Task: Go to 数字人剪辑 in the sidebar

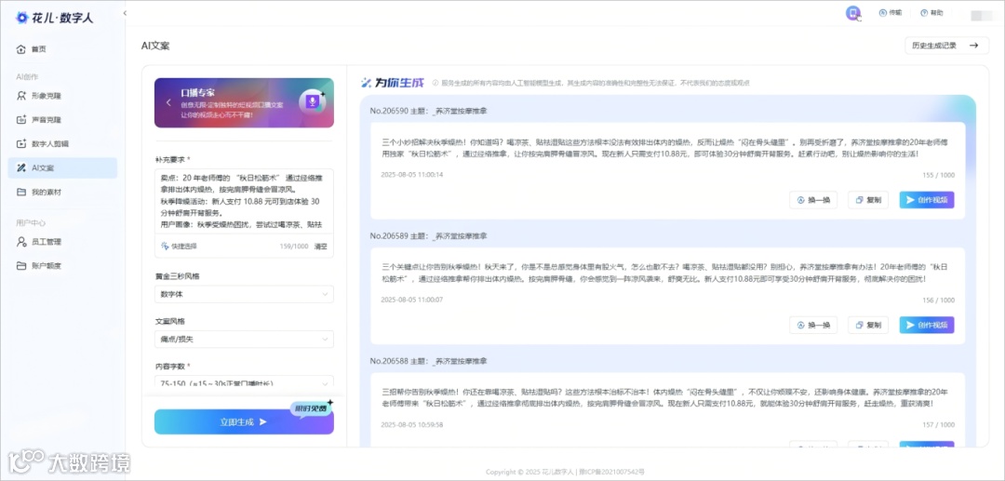Action: pyautogui.click(x=63, y=143)
